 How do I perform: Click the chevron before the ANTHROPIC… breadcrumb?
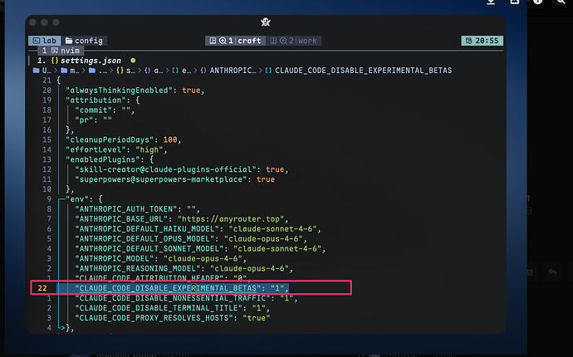[195, 71]
